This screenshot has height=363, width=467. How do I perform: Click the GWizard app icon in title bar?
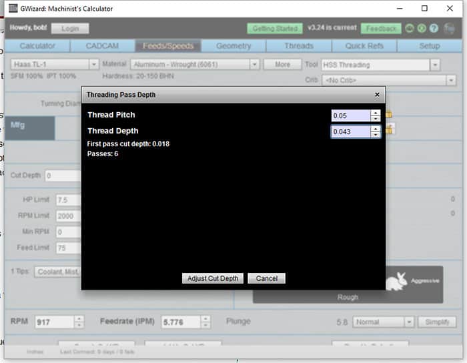point(13,8)
